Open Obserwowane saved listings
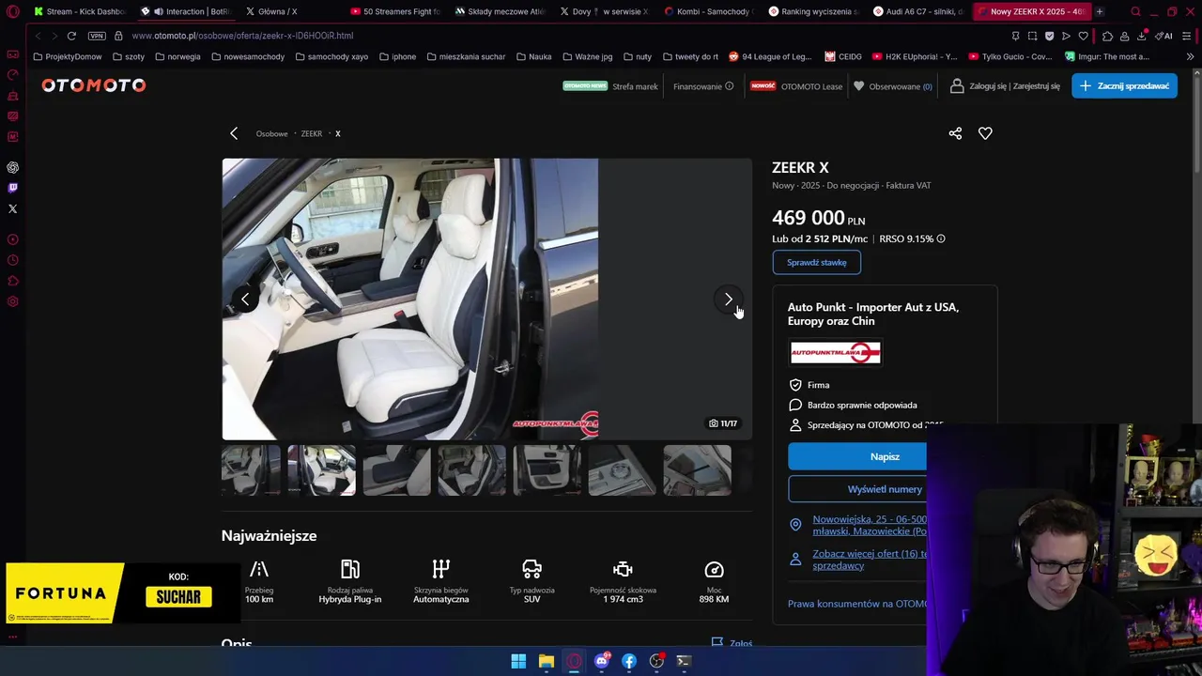The image size is (1202, 676). (x=893, y=86)
